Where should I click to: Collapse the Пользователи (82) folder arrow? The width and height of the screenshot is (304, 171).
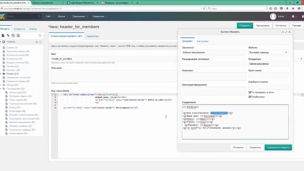1,89
